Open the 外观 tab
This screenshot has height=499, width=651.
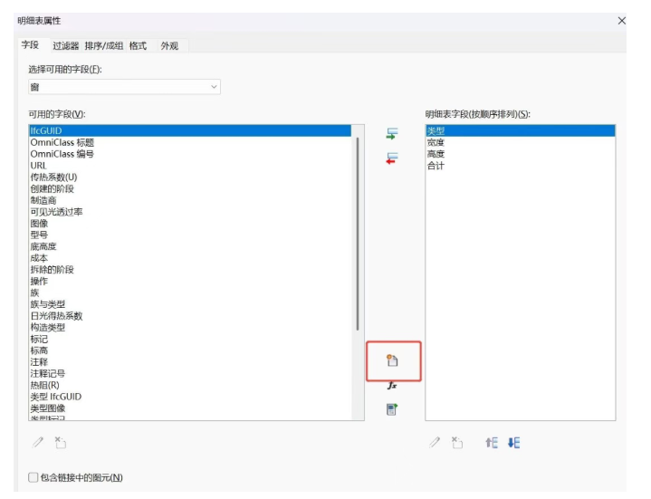[x=169, y=45]
